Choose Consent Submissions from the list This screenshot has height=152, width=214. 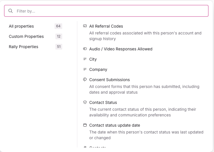[x=109, y=80]
